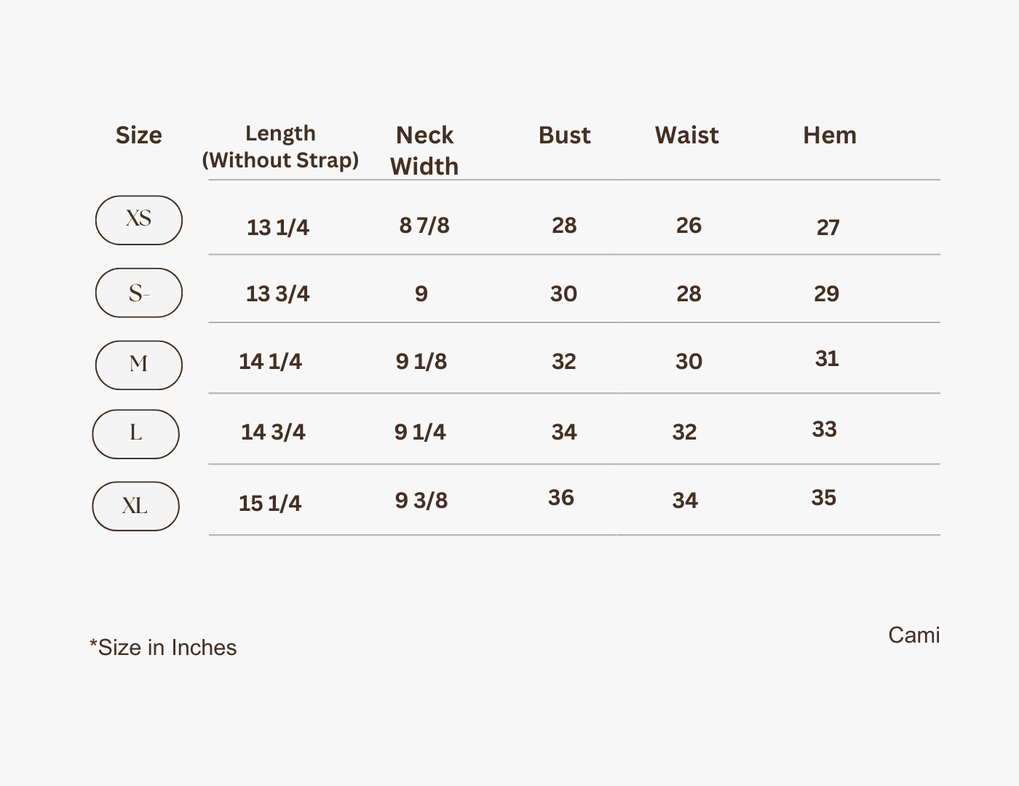The width and height of the screenshot is (1019, 786).
Task: Click the XL bust value 36
Action: point(561,498)
